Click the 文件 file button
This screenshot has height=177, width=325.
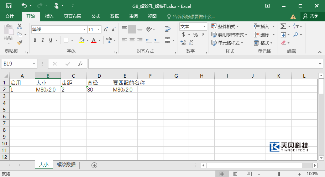tap(10, 16)
